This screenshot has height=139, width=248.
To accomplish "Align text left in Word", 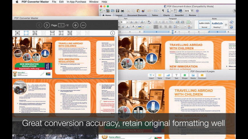I will tap(156, 27).
